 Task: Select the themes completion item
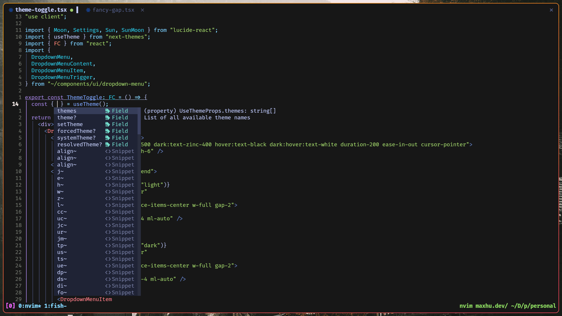(x=67, y=111)
